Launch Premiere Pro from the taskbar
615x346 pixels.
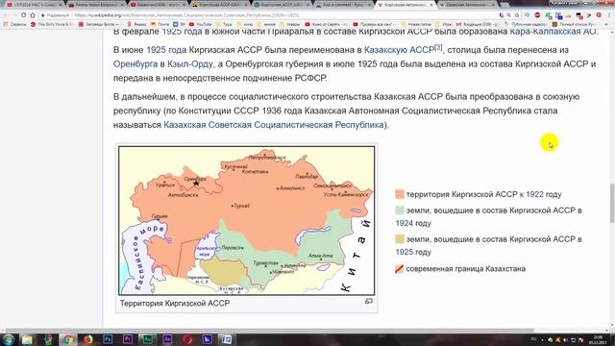(128, 339)
